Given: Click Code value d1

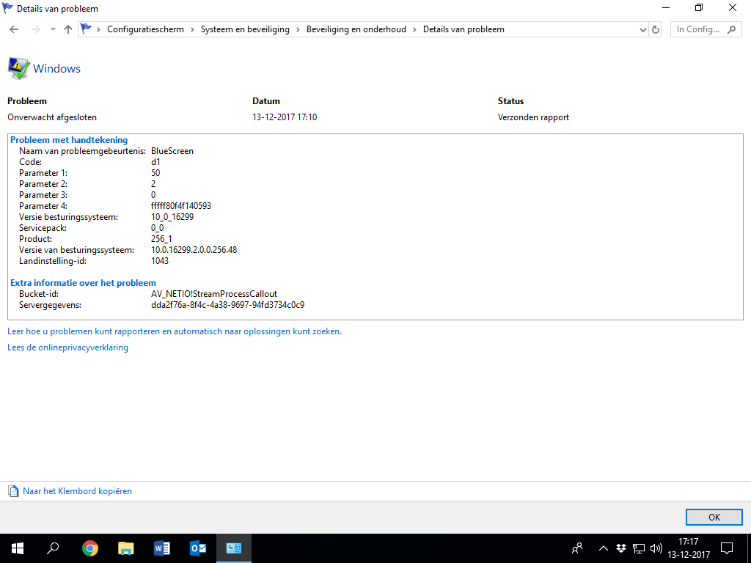Looking at the screenshot, I should [155, 162].
